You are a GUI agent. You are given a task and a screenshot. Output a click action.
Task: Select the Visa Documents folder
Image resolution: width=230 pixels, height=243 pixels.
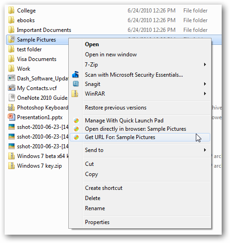click(36, 59)
